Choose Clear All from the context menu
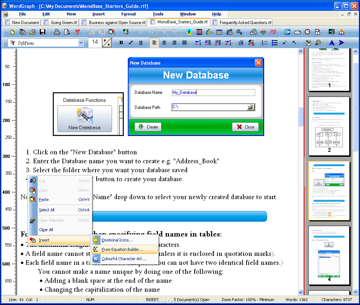 point(60,230)
